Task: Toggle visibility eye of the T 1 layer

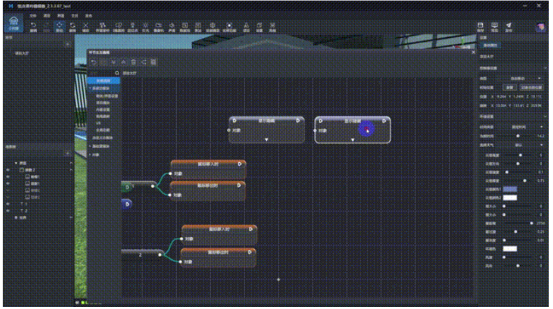Action: point(8,204)
